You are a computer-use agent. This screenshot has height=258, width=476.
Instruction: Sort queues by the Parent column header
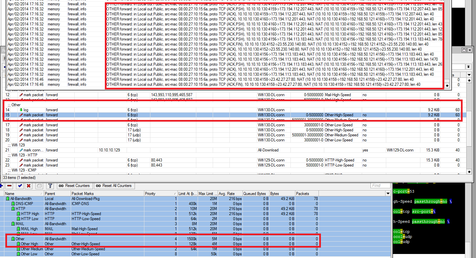[x=57, y=194]
